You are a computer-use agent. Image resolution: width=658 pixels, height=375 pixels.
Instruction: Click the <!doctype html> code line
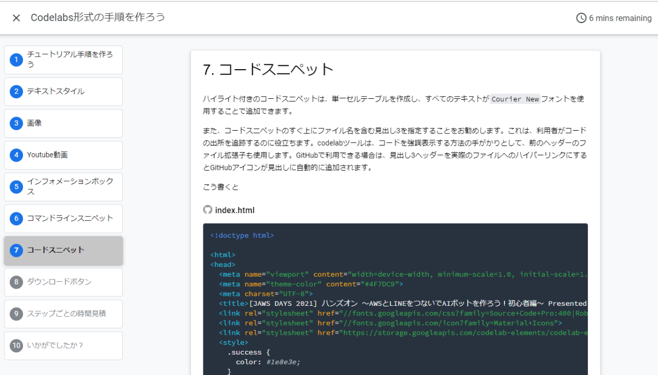pos(242,236)
